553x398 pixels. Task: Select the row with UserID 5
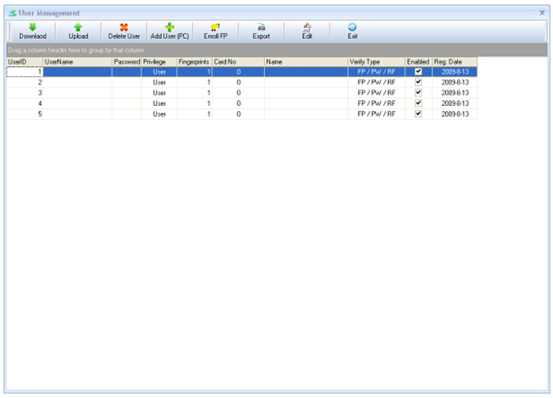coord(242,114)
